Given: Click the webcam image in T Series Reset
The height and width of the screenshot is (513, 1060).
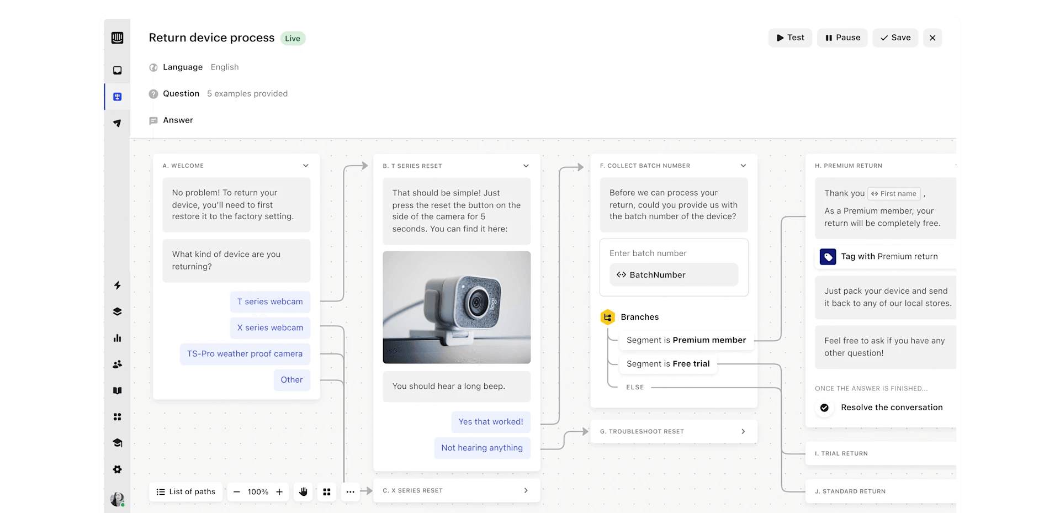Looking at the screenshot, I should coord(457,308).
